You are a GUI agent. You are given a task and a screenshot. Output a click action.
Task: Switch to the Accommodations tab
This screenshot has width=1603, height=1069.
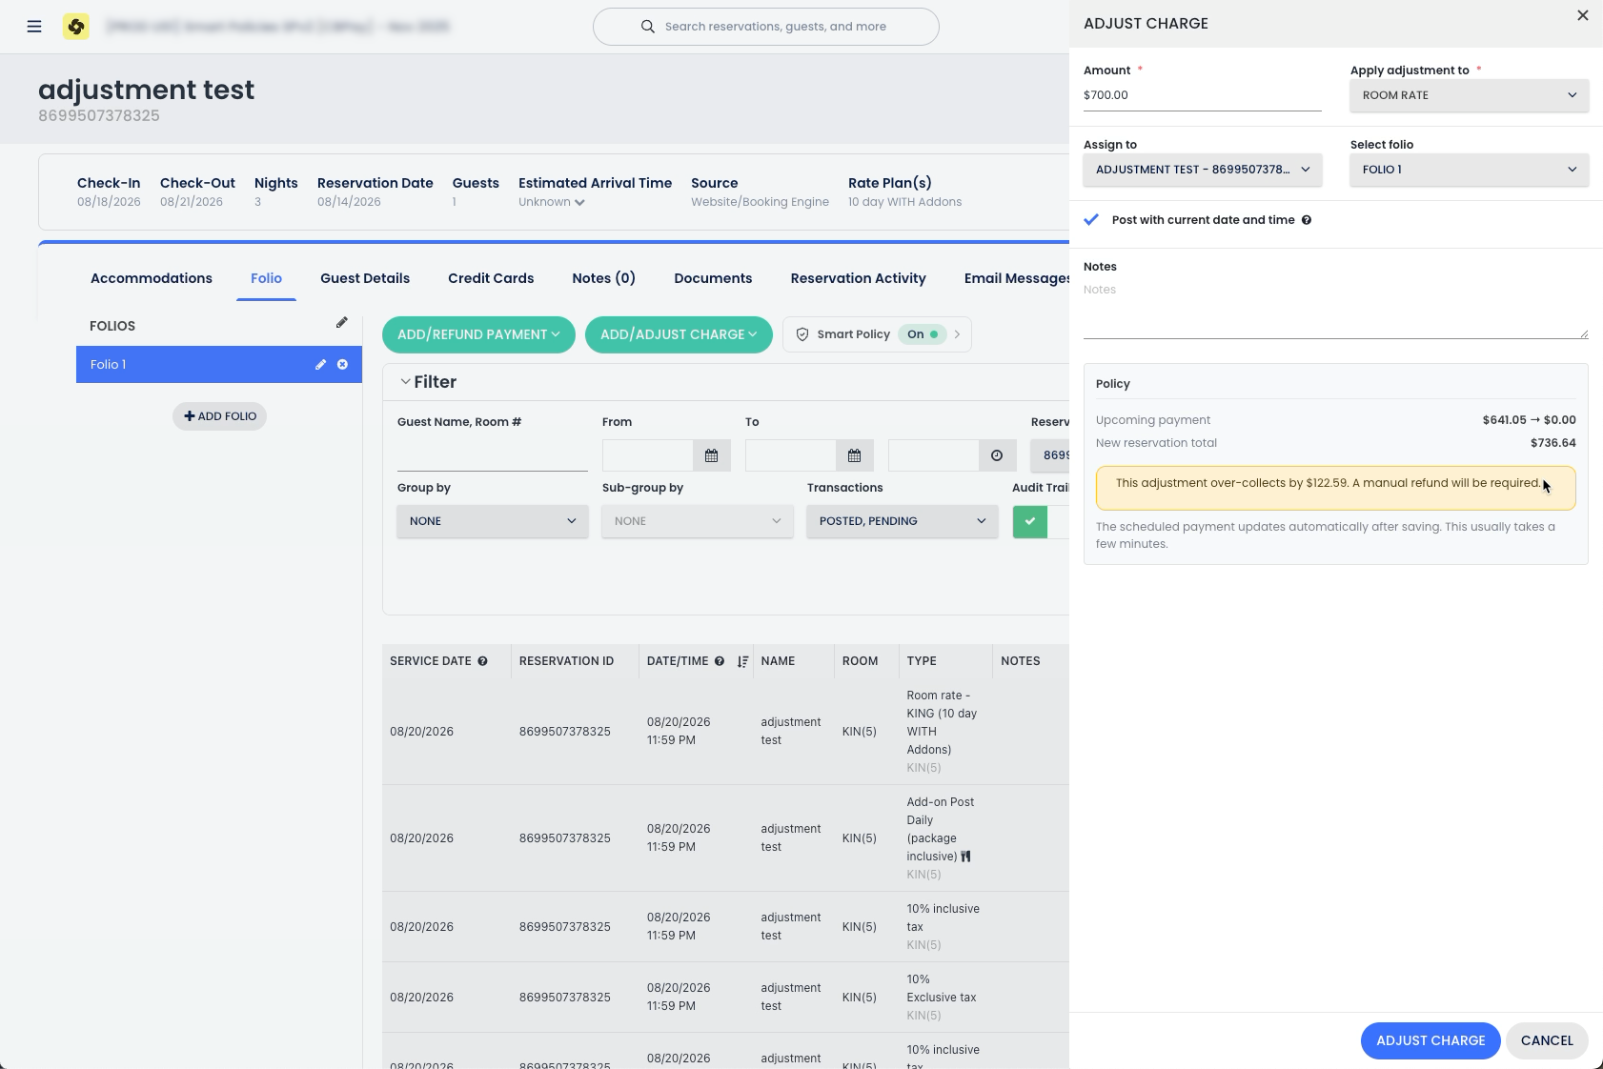[x=152, y=278]
